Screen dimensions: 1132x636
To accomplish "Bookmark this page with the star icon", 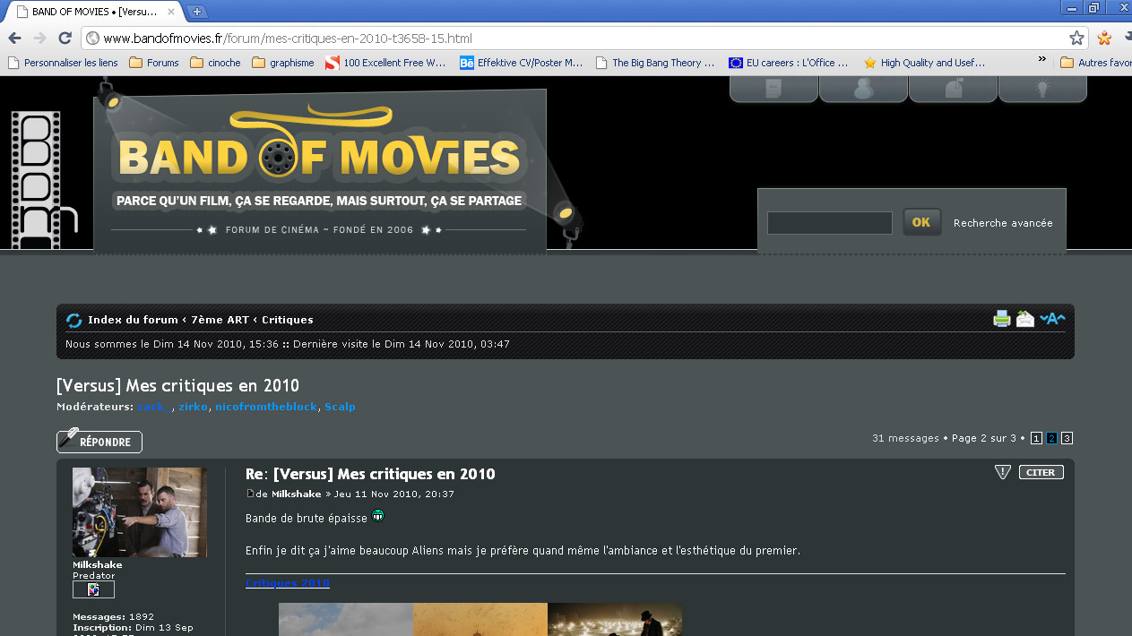I will [1076, 39].
